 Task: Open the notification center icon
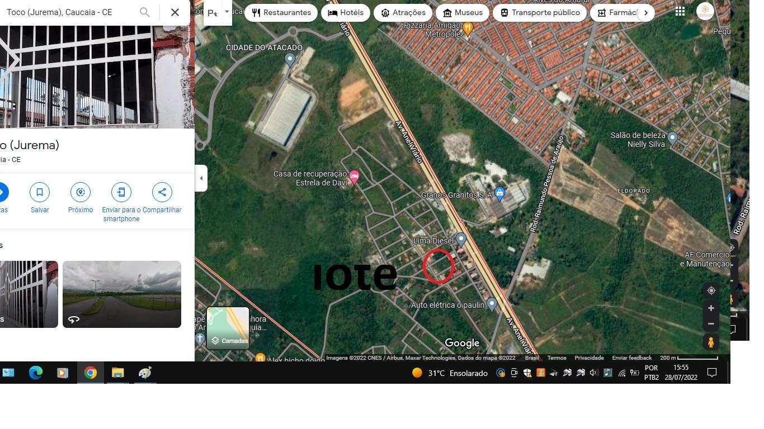click(712, 373)
